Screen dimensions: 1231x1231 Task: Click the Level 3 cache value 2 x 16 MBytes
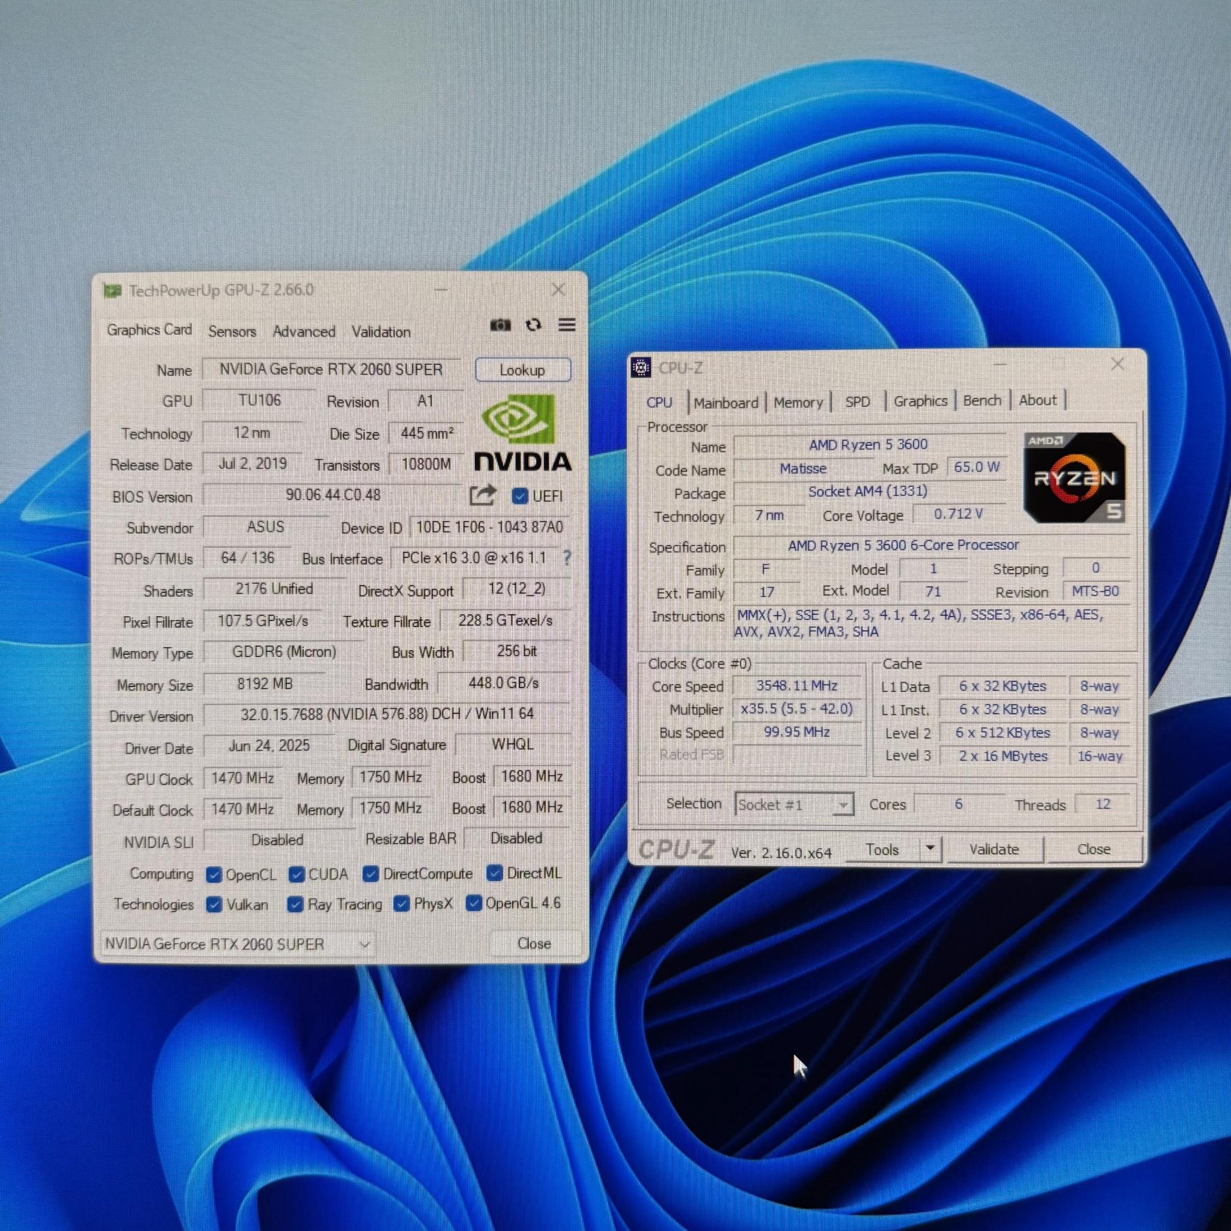tap(1003, 756)
